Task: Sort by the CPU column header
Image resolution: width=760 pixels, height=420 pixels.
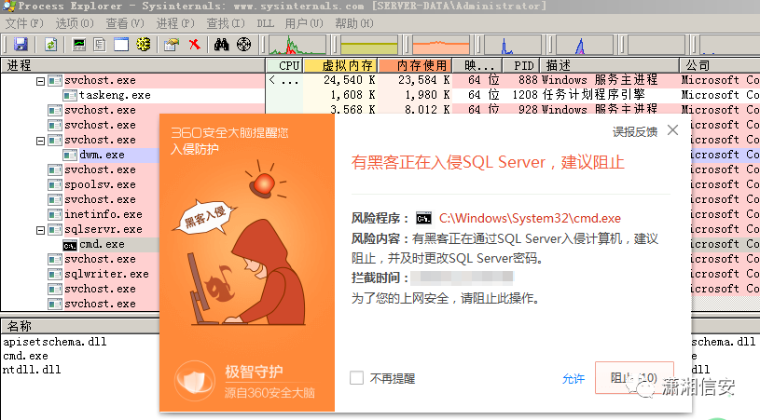Action: pyautogui.click(x=284, y=65)
